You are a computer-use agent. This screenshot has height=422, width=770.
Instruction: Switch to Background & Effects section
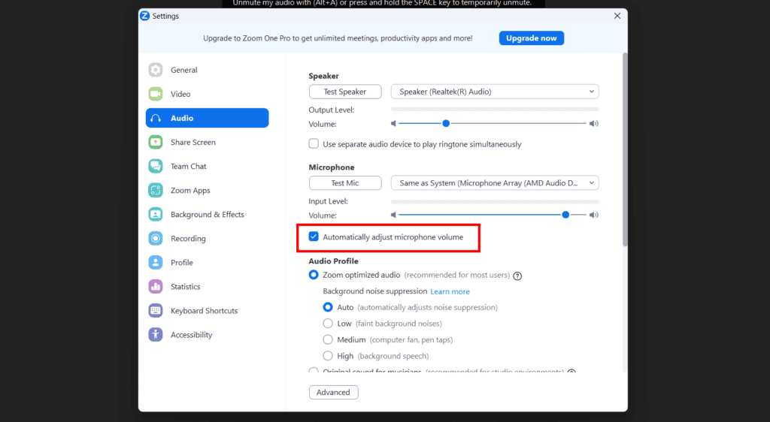(207, 215)
